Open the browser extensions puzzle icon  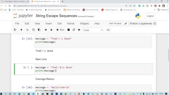pyautogui.click(x=159, y=6)
